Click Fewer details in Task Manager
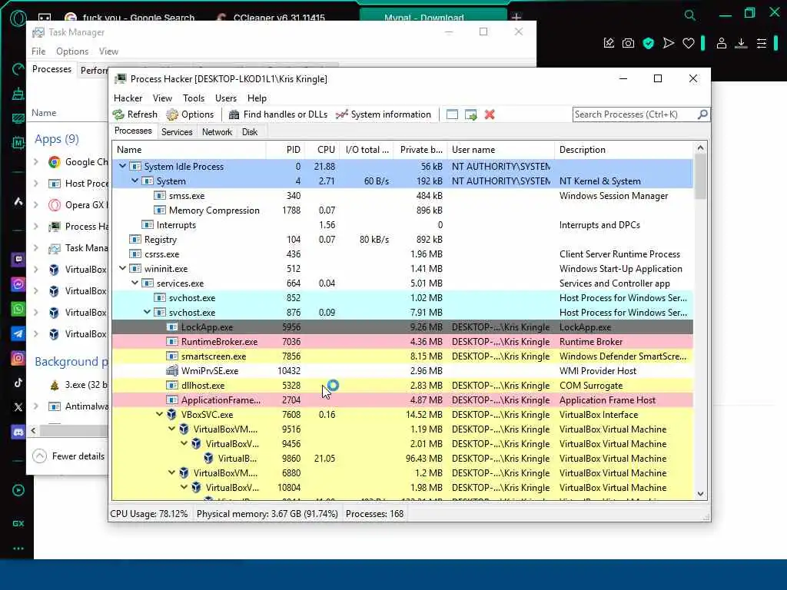This screenshot has height=590, width=787. pyautogui.click(x=68, y=456)
